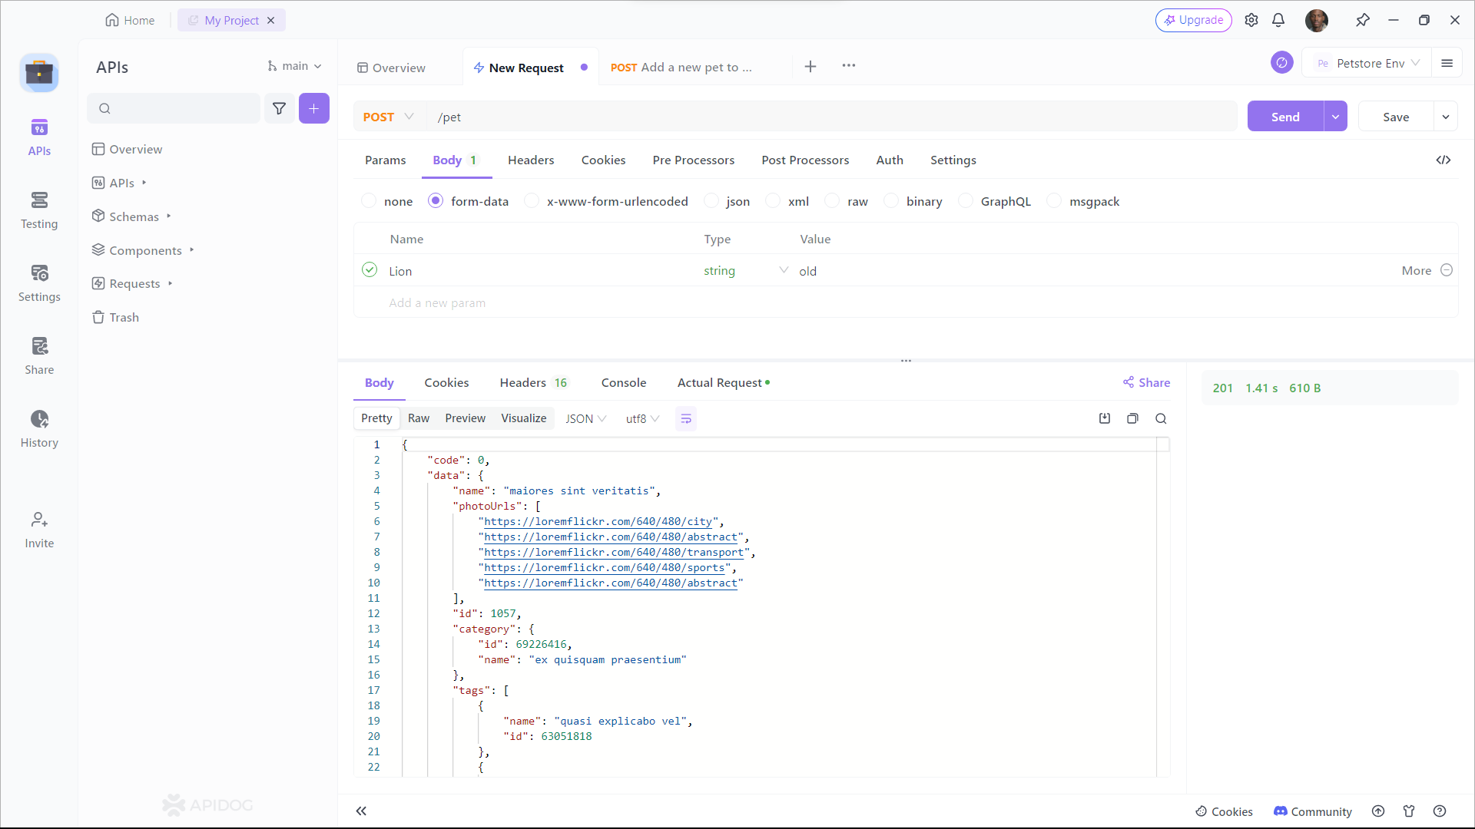Viewport: 1475px width, 829px height.
Task: Open the string type dropdown for Lion param
Action: (784, 270)
